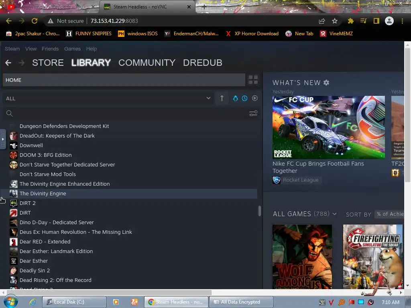Image resolution: width=411 pixels, height=308 pixels.
Task: Switch library to grid collections view
Action: point(253,80)
